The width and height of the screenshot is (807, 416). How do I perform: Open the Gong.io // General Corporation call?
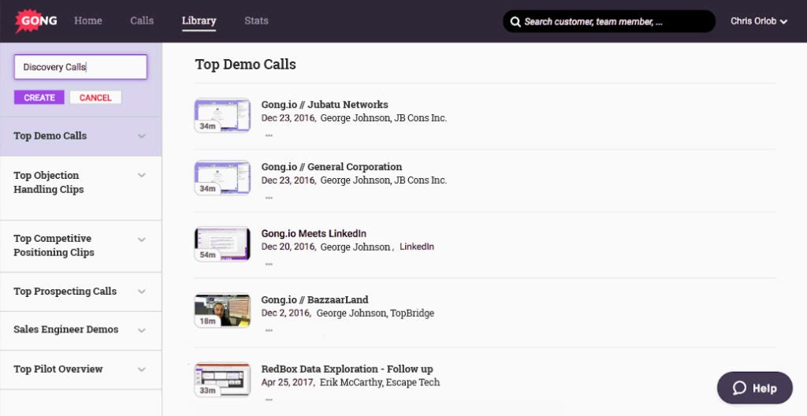pos(332,167)
